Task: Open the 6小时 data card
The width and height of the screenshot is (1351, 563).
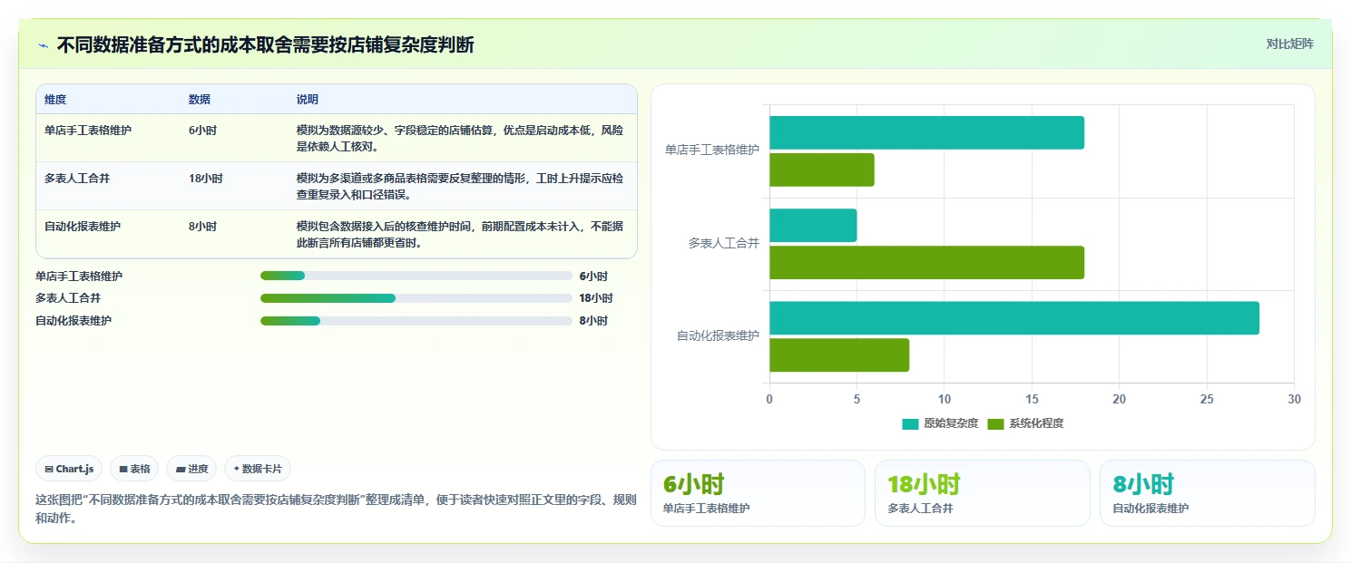Action: click(758, 493)
